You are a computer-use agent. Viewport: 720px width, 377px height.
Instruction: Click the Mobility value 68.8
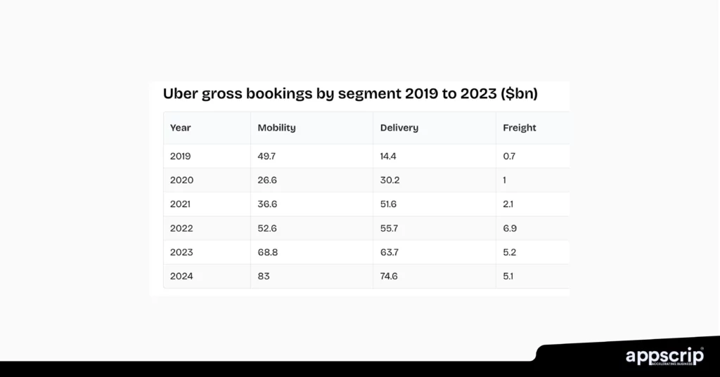268,252
